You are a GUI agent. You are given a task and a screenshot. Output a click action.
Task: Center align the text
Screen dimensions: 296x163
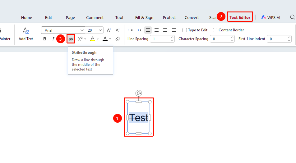156,30
